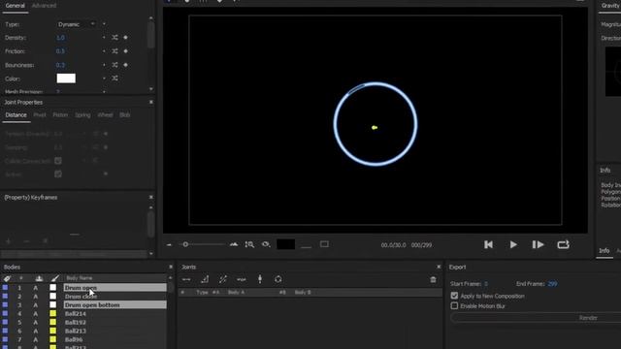Select the Spring joint tab
621x349 pixels.
click(82, 114)
